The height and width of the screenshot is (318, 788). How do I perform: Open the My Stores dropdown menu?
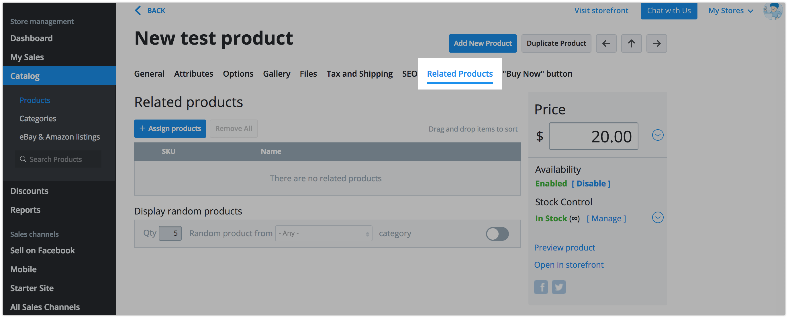730,11
